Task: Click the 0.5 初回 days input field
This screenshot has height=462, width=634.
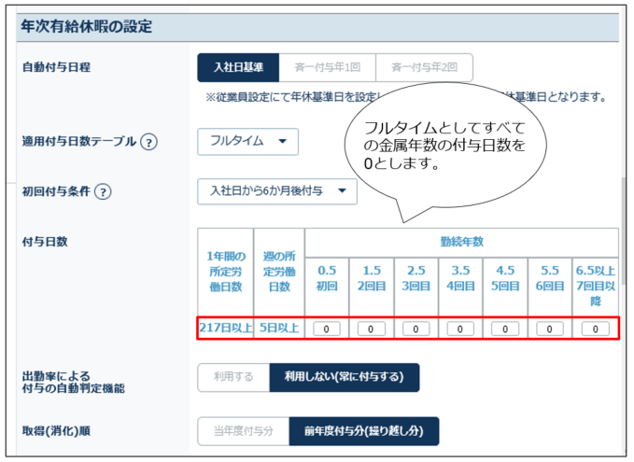Action: pos(326,329)
